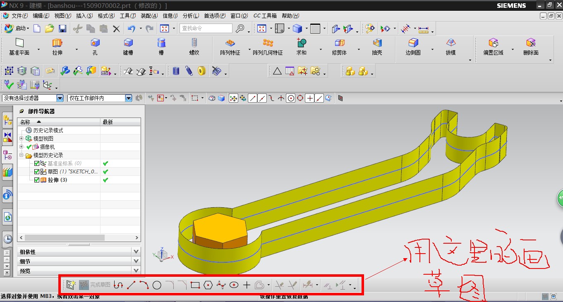
Task: Pick the Circle sketch tool
Action: tap(157, 285)
